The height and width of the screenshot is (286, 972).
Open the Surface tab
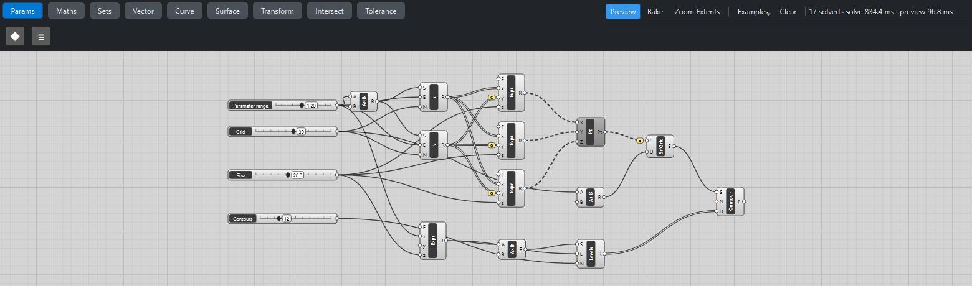coord(227,11)
